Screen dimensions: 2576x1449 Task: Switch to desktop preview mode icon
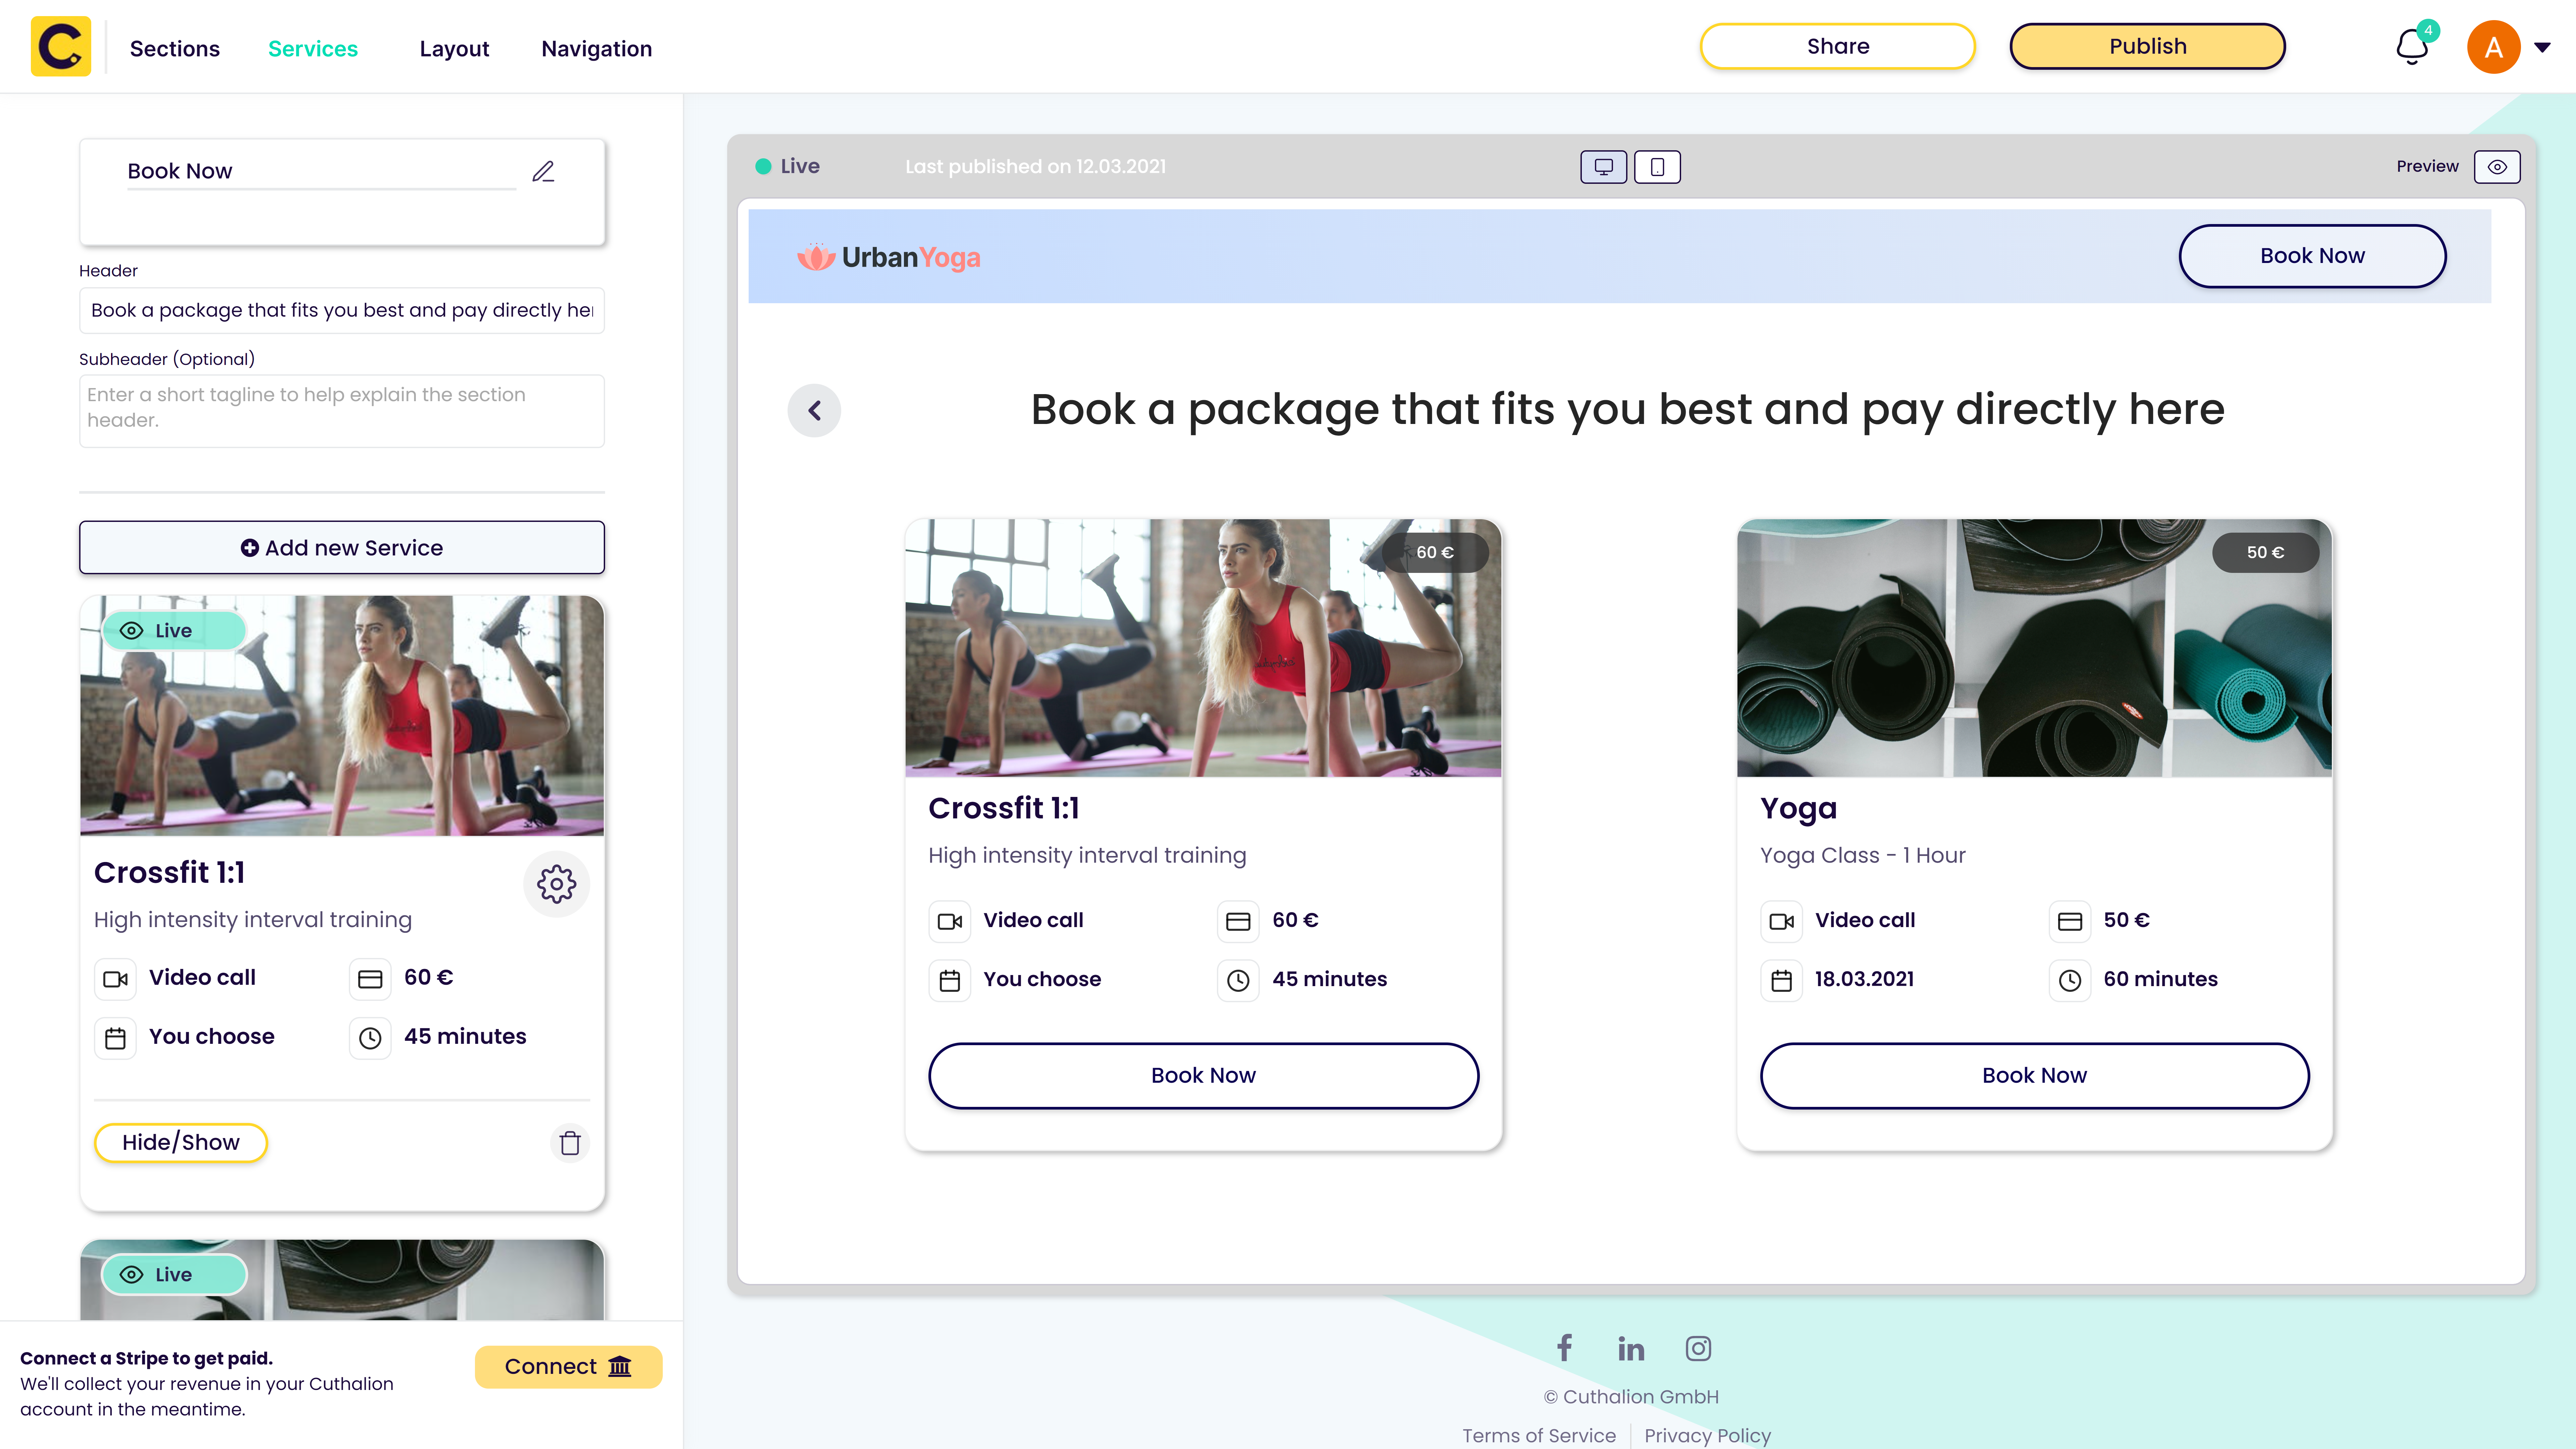coord(1603,167)
